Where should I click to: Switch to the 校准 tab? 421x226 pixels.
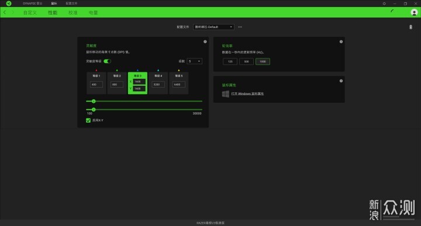pyautogui.click(x=73, y=12)
